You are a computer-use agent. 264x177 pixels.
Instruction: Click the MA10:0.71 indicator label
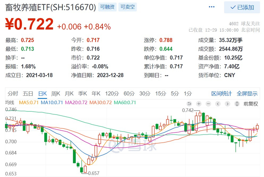coord(52,102)
